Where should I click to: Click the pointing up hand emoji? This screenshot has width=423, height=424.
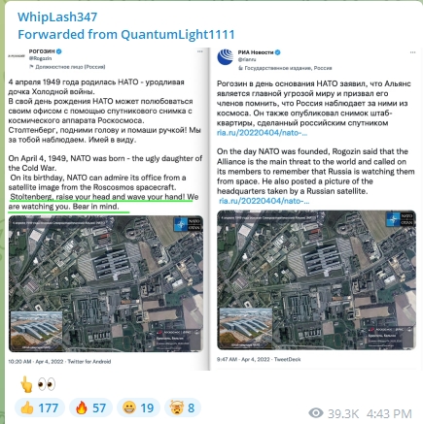pyautogui.click(x=26, y=384)
